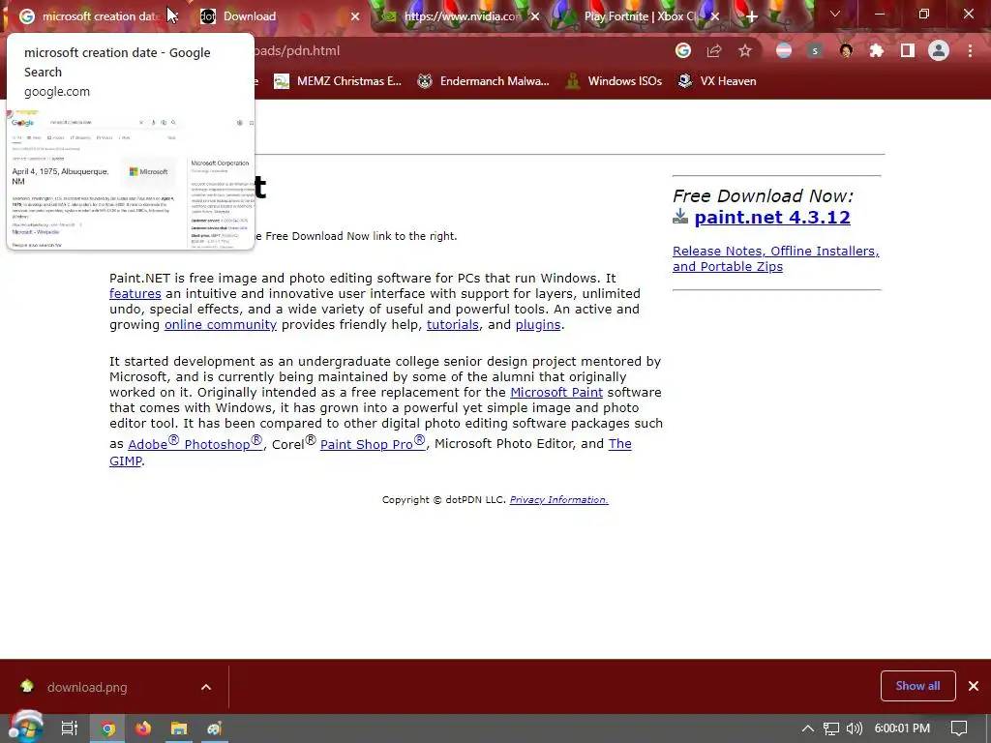The width and height of the screenshot is (991, 743).
Task: Open network status tray icon
Action: point(831,728)
